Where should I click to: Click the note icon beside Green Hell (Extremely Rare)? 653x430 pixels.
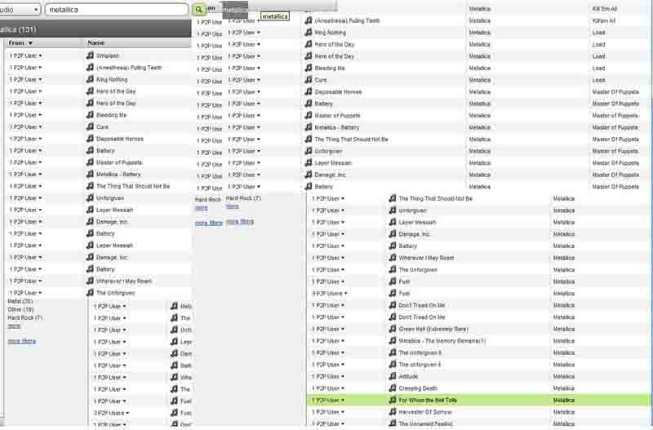click(393, 329)
